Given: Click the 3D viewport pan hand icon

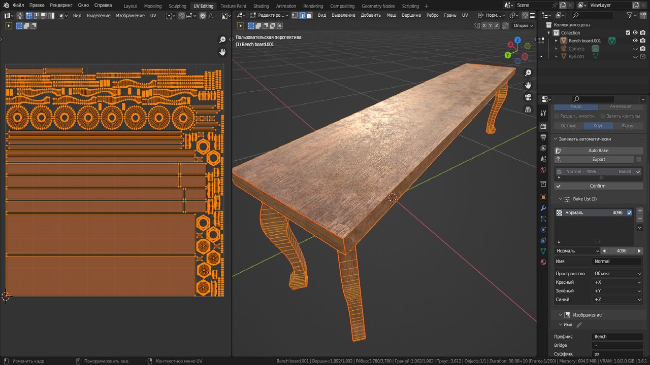Looking at the screenshot, I should [x=528, y=85].
